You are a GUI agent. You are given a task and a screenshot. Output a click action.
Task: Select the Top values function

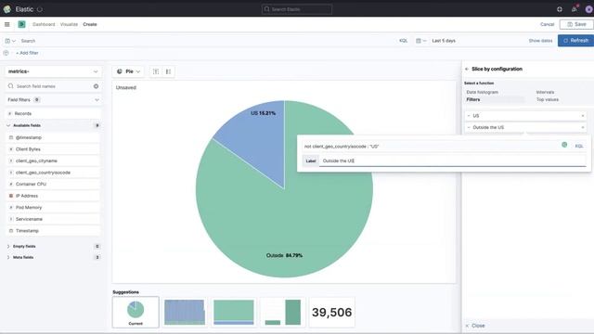(548, 99)
